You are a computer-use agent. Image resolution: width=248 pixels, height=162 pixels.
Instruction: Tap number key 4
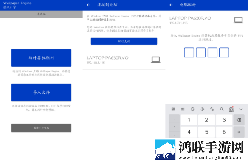coord(189,132)
